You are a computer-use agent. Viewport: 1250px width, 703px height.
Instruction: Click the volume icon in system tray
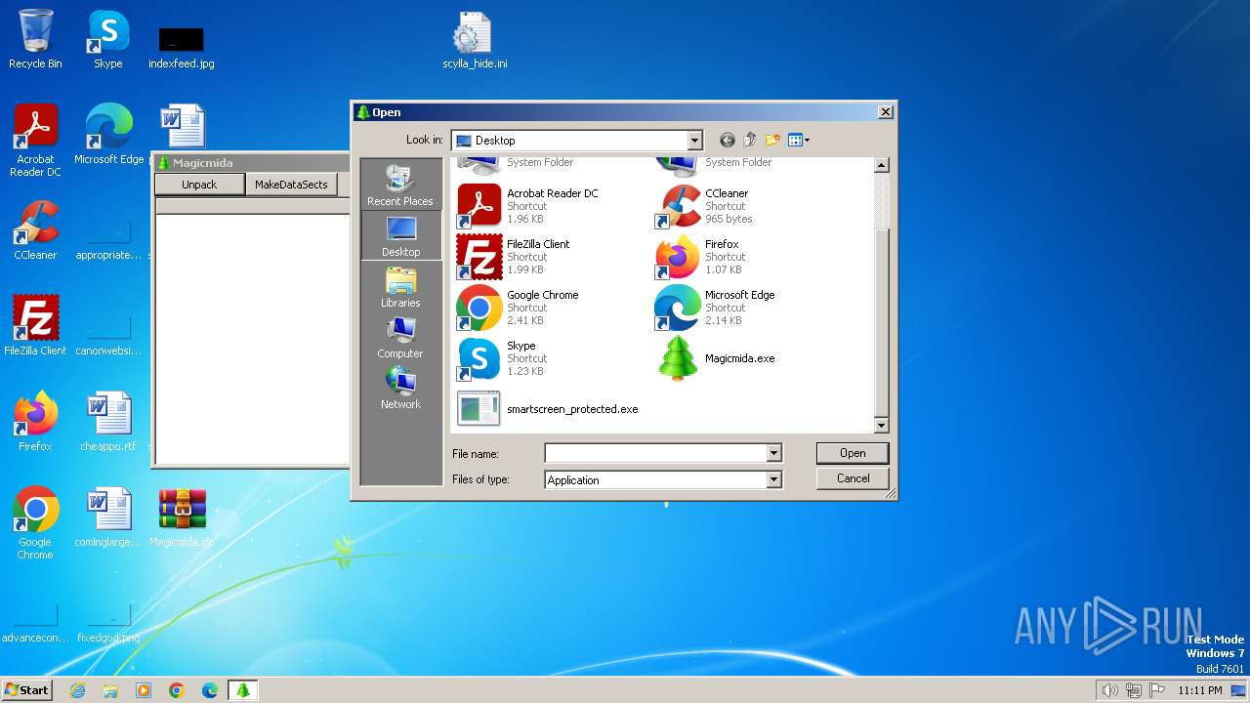[x=1109, y=690]
